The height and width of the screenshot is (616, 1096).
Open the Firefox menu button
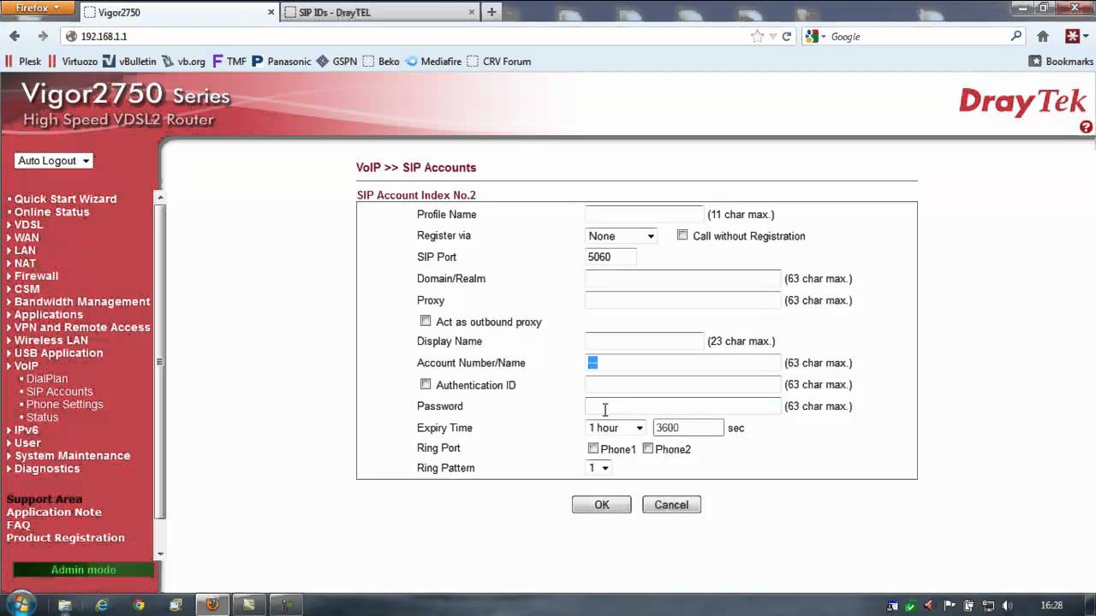coord(39,8)
